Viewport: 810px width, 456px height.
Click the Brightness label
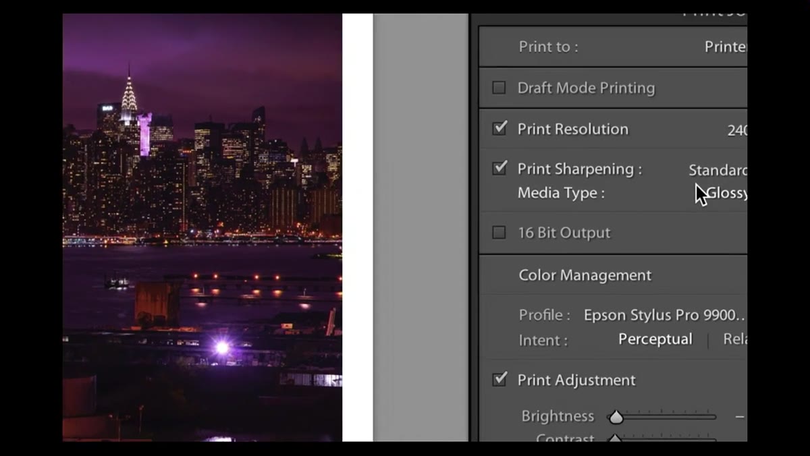(x=558, y=416)
